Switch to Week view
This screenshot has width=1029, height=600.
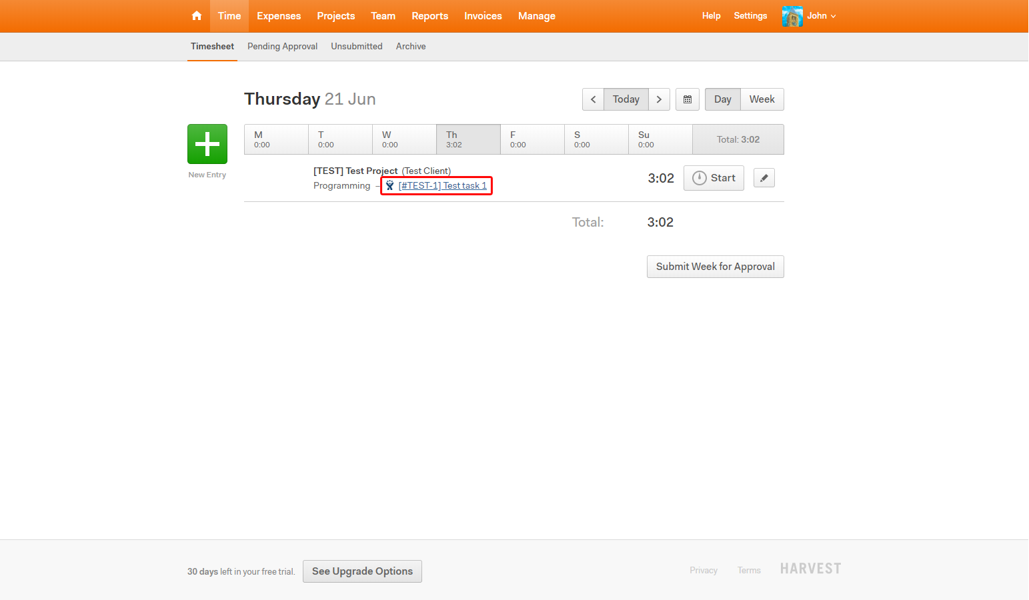tap(762, 99)
